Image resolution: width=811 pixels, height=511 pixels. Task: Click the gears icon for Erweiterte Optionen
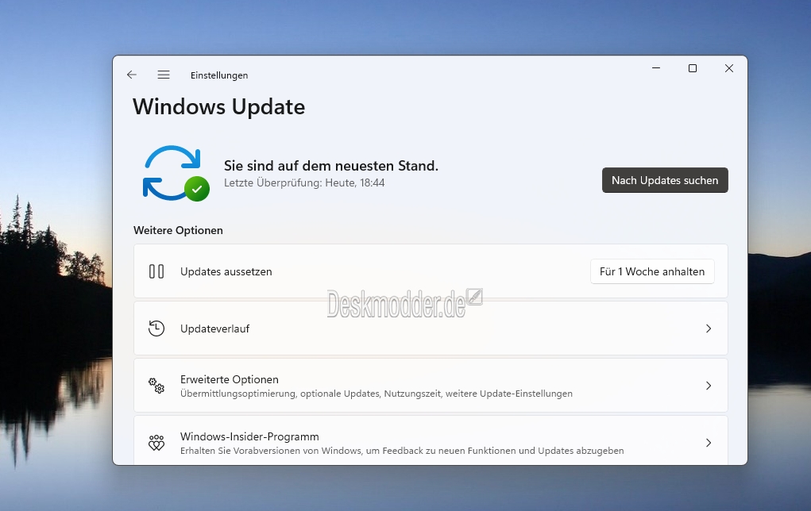pyautogui.click(x=156, y=386)
